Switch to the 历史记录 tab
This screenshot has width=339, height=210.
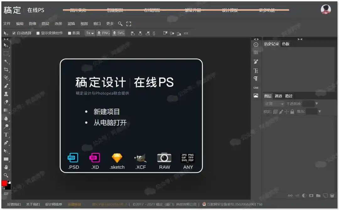point(271,44)
